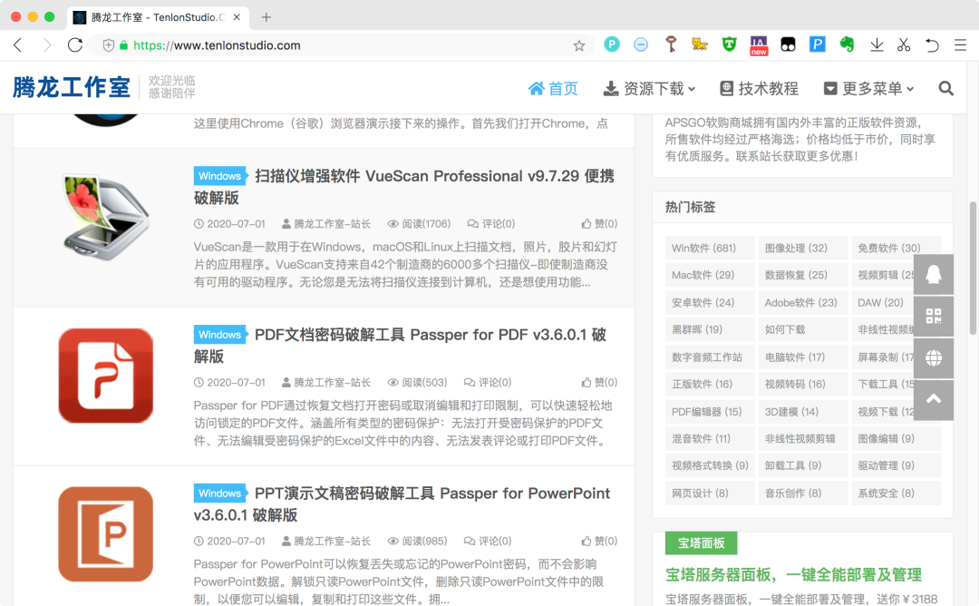Click the scissors screenshot toolbar icon
979x606 pixels.
click(x=904, y=44)
